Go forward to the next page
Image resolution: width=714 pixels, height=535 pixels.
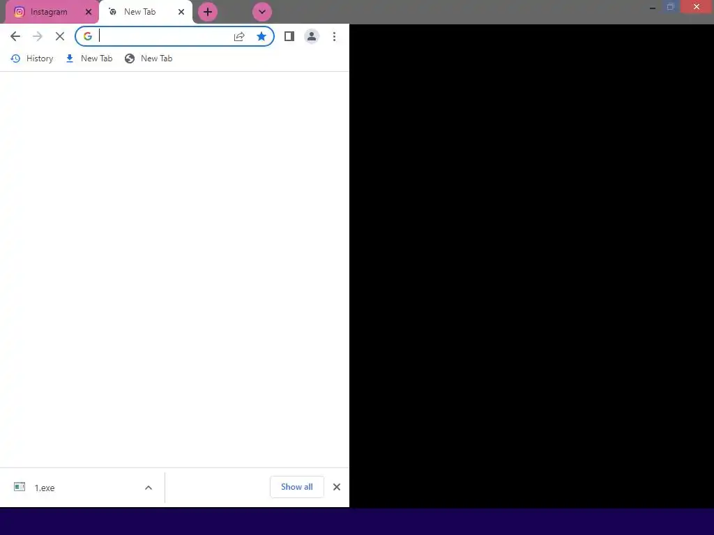coord(38,36)
